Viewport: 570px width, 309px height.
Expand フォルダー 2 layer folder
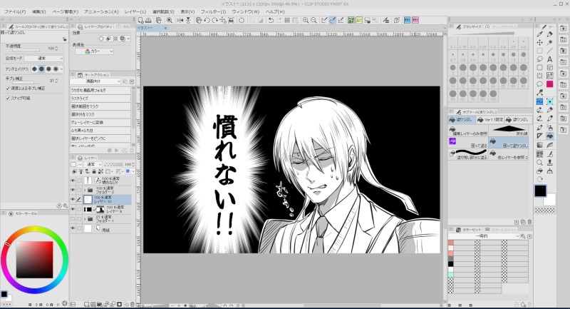click(x=85, y=190)
